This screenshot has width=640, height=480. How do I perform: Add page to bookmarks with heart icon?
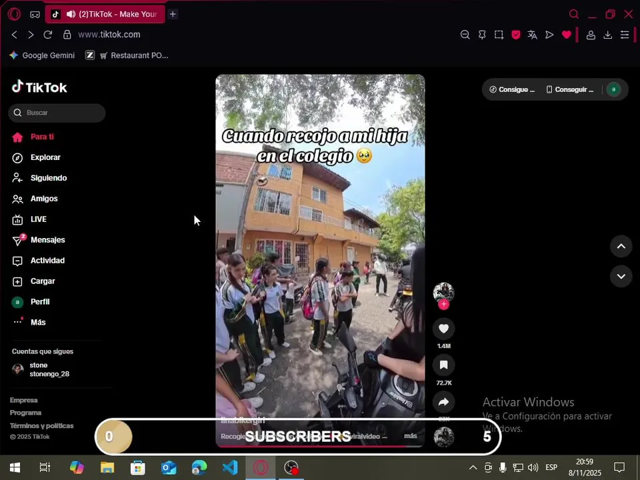pos(567,35)
